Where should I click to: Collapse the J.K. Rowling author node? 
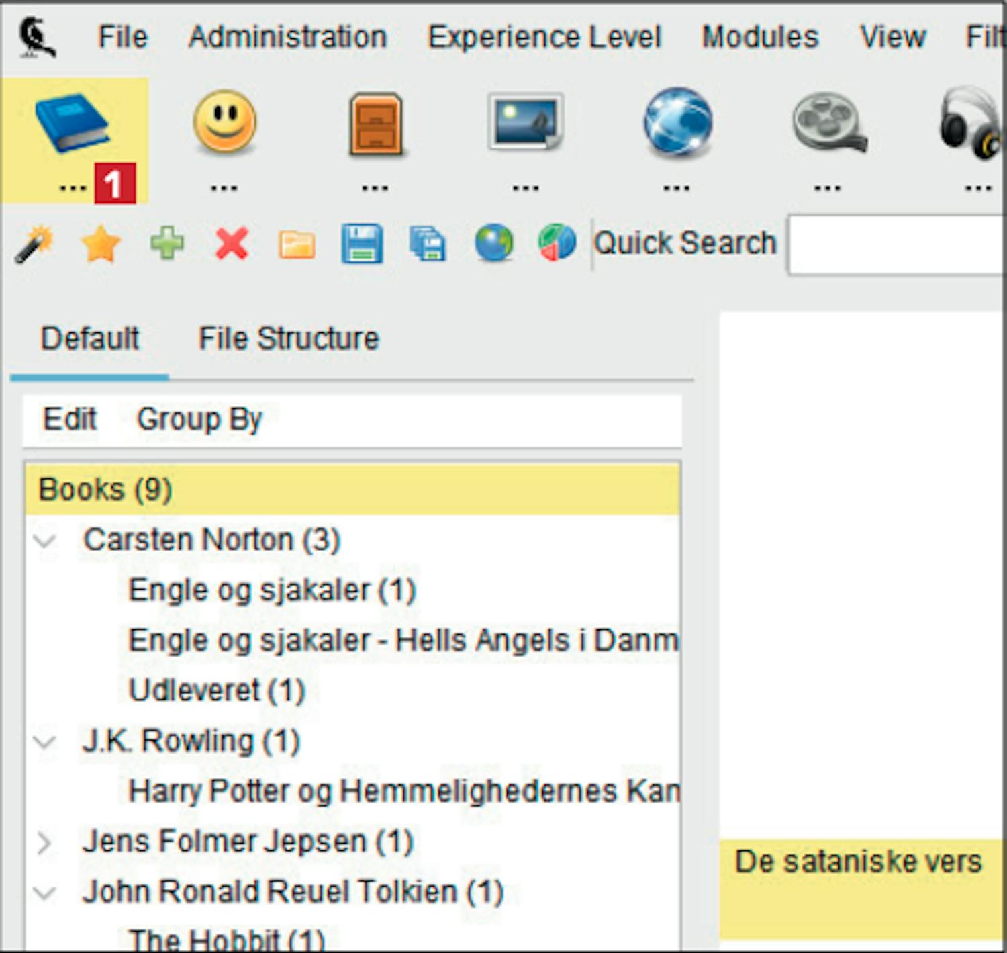tap(45, 742)
